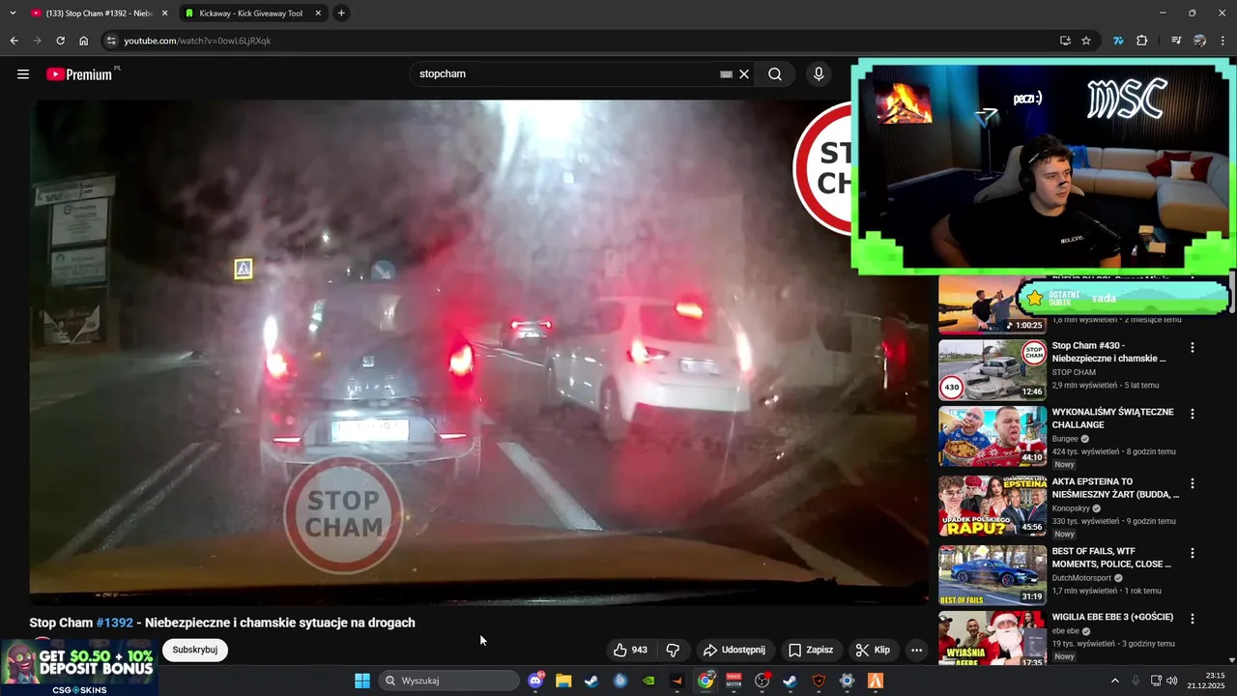Open options for AKTA EPSTEINA video
Screen dimensions: 1237x696
tap(1193, 483)
